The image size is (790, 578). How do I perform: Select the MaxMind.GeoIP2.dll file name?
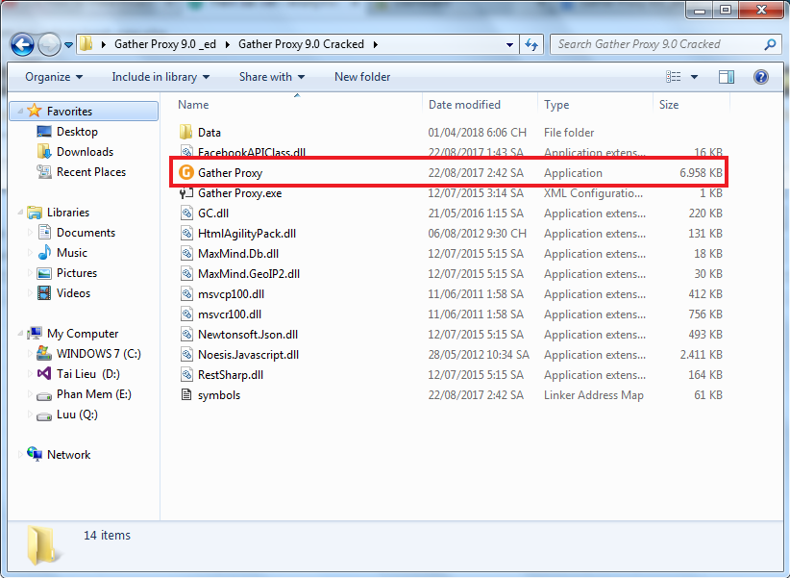point(249,274)
